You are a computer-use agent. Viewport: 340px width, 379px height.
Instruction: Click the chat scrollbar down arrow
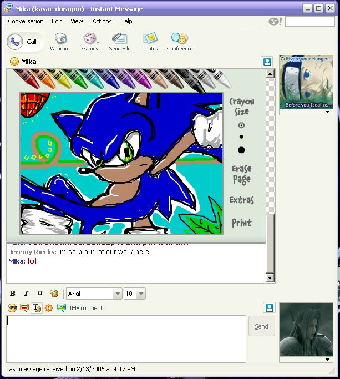(270, 277)
